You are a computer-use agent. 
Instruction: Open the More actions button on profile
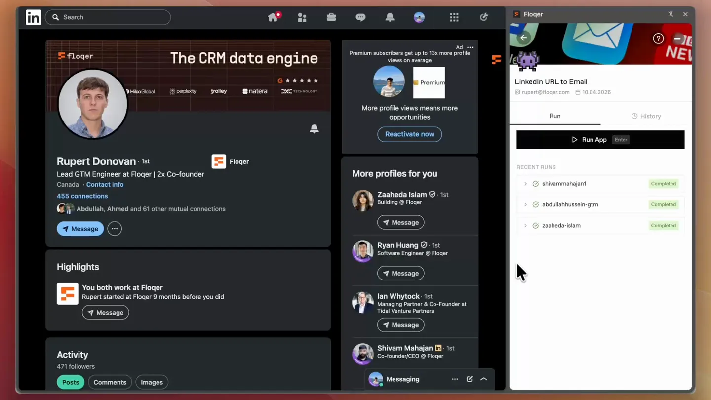[115, 229]
